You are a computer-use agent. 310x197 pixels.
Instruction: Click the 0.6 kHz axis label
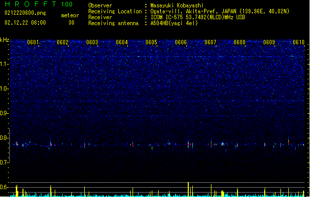(4, 187)
